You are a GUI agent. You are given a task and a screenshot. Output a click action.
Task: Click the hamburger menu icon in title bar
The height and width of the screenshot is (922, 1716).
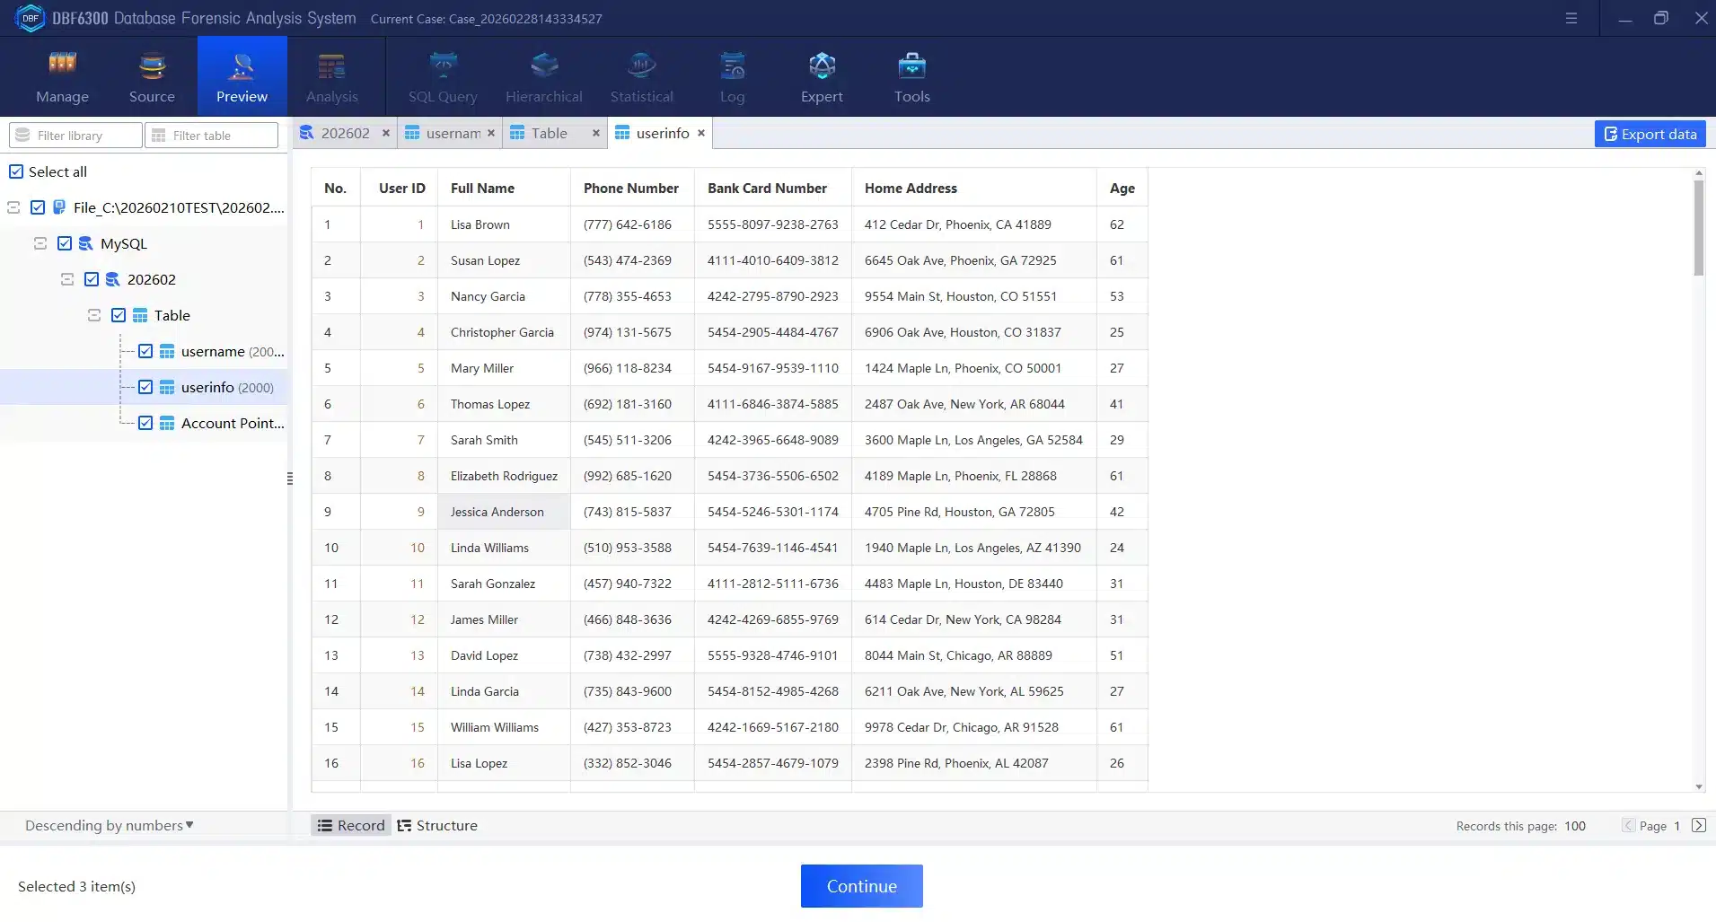(1571, 18)
